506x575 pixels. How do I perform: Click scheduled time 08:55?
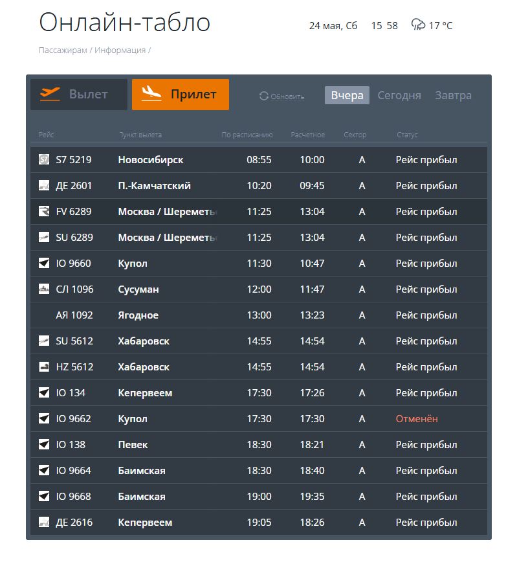(259, 159)
